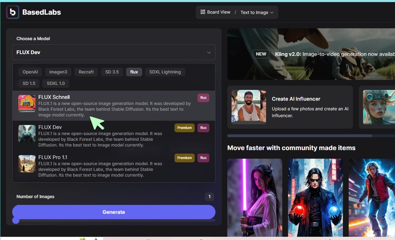Select the Recraft model filter
The image size is (395, 240).
tap(86, 72)
